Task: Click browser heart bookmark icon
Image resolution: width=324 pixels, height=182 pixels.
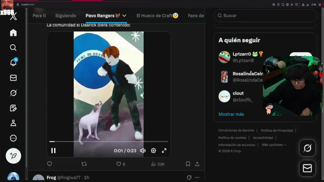Action: (x=296, y=5)
